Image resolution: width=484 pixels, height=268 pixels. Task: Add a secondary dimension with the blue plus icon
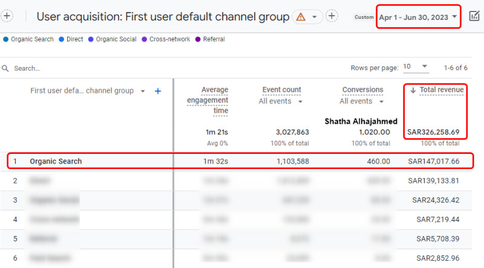pos(158,91)
